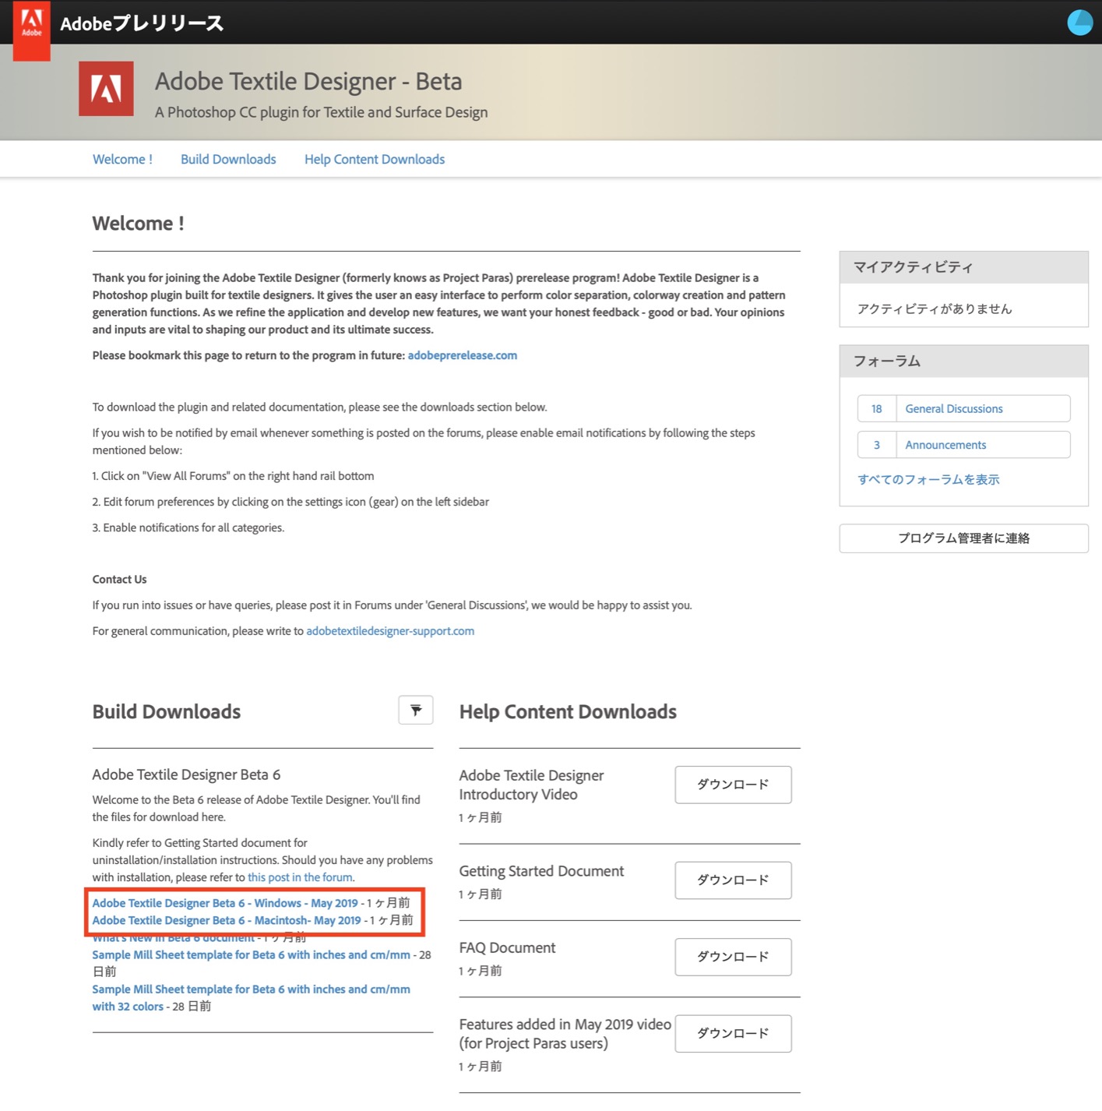
Task: Click アクティビティがありません text
Action: 935,309
